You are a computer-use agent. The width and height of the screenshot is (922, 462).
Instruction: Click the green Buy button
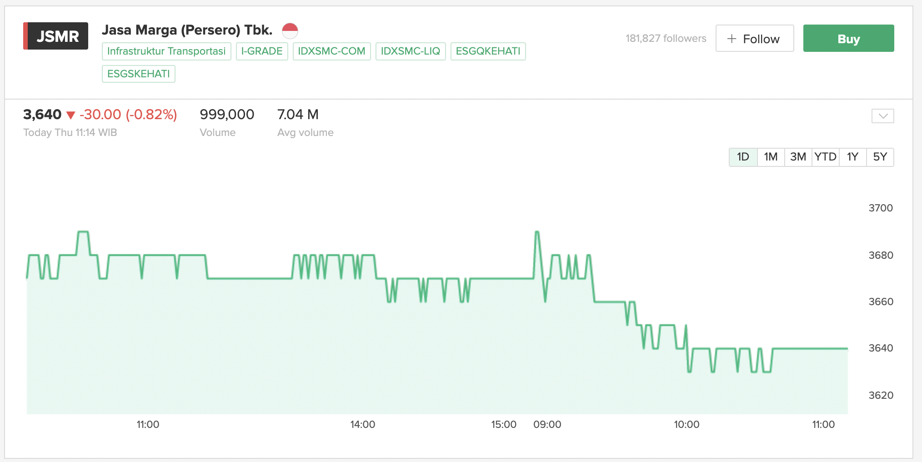848,38
